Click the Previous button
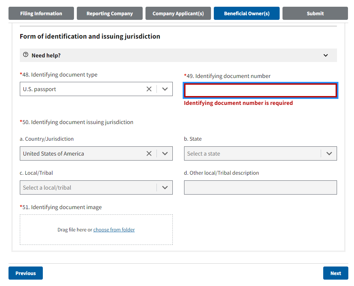354x286 pixels. click(25, 273)
